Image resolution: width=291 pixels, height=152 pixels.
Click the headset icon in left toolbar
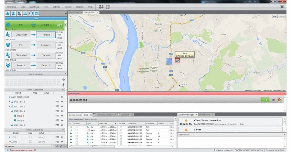[x=31, y=14]
